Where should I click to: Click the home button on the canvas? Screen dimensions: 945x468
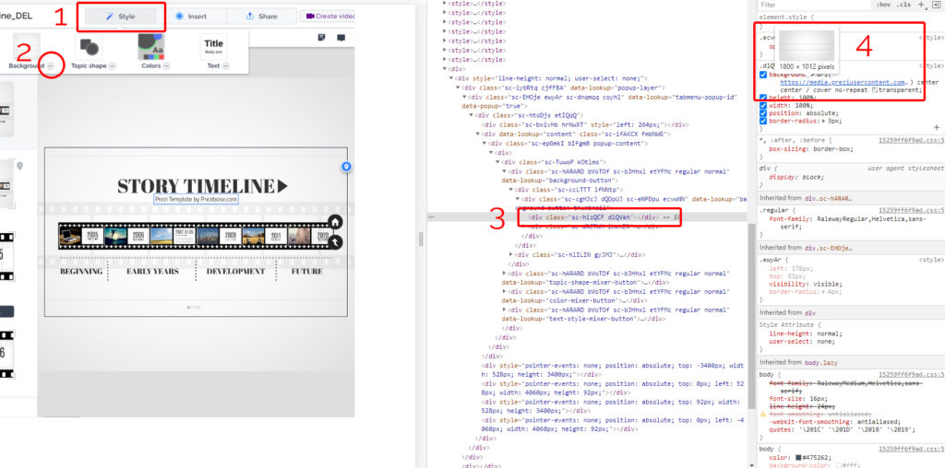[x=336, y=222]
